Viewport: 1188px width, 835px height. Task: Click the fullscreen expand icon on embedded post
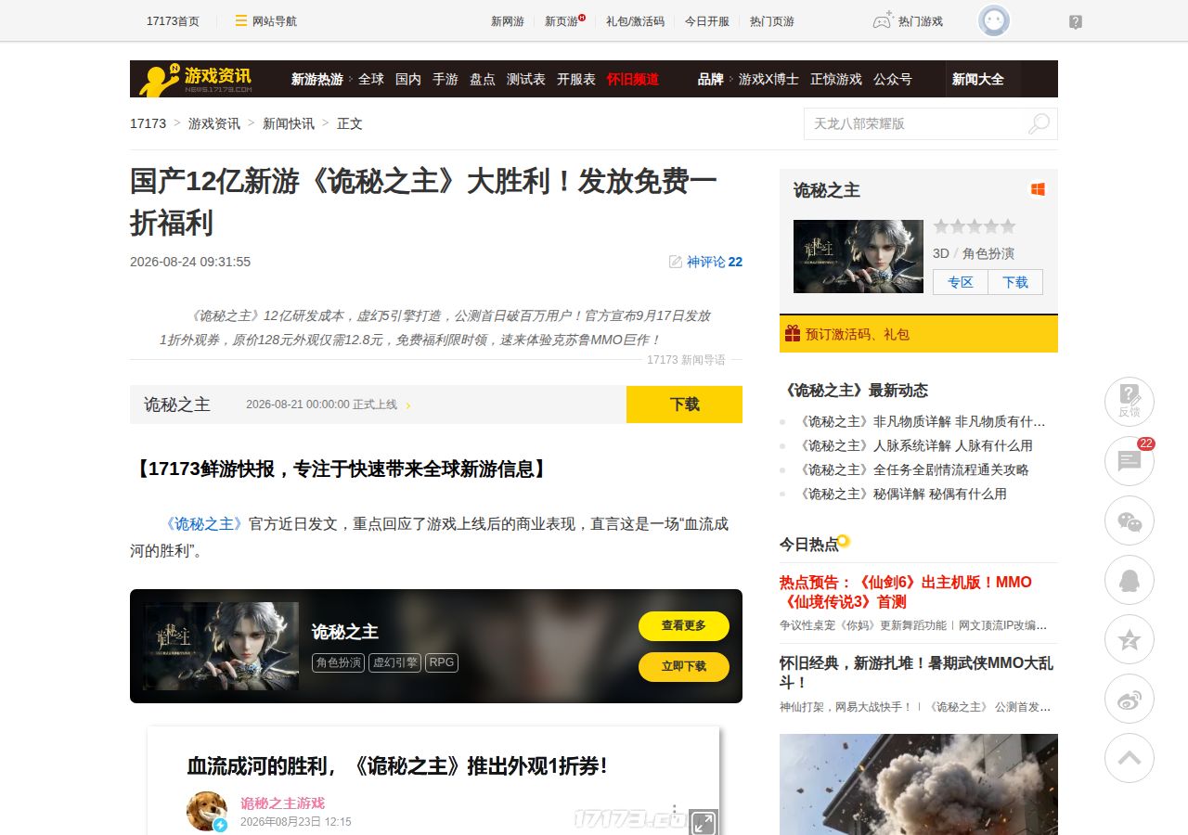pos(704,823)
